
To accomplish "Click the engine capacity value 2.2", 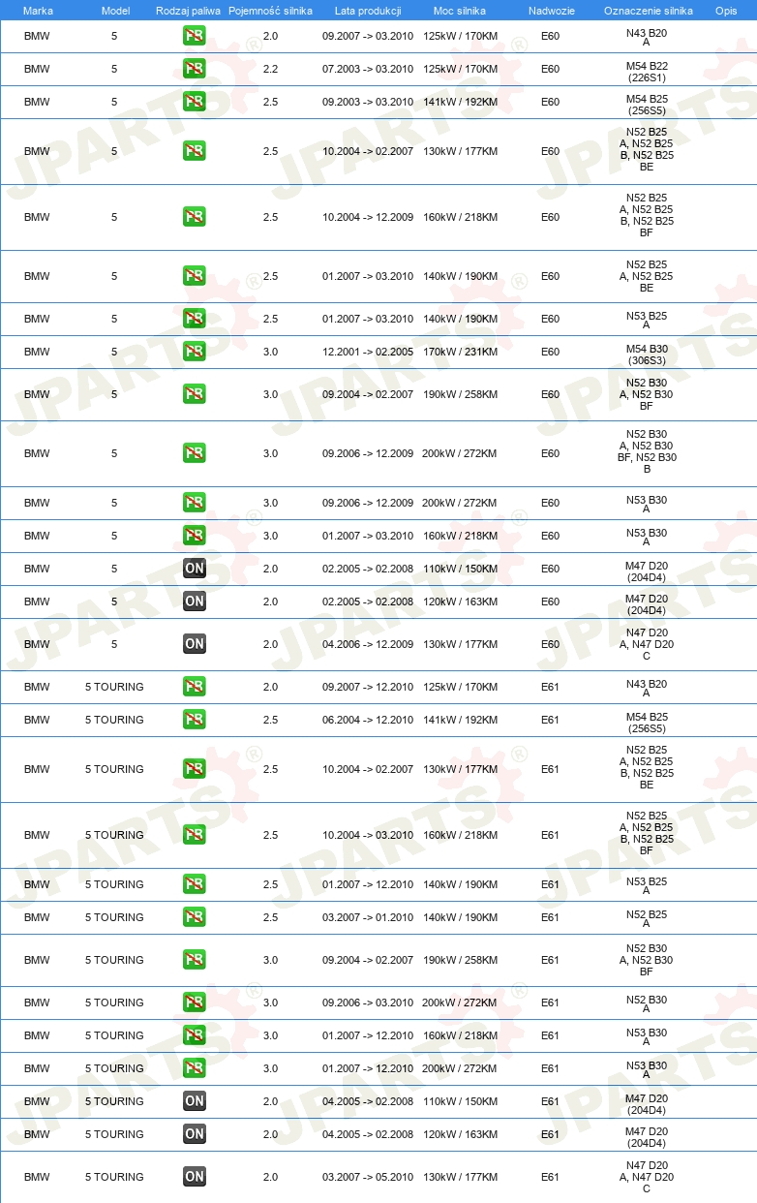I will (270, 69).
